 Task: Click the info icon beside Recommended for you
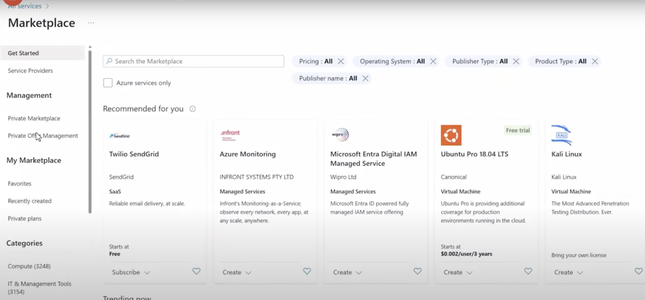pos(192,109)
